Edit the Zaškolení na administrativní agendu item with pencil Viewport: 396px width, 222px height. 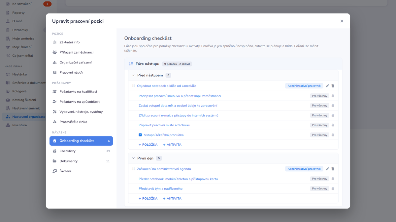[x=327, y=169]
